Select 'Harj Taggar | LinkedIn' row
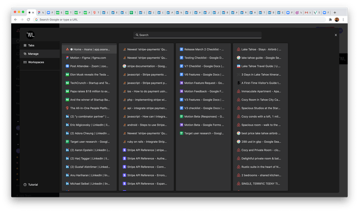The width and height of the screenshot is (359, 212). [89, 158]
